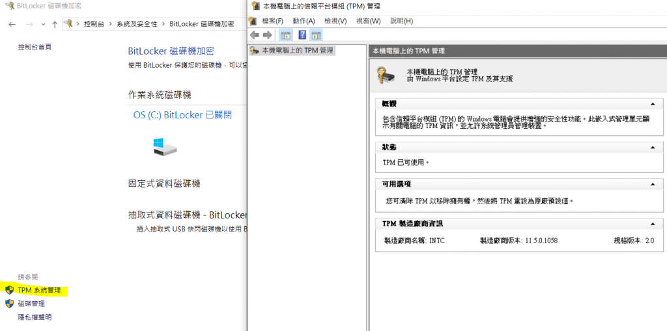Click BitLocker window title bar icon

point(8,6)
